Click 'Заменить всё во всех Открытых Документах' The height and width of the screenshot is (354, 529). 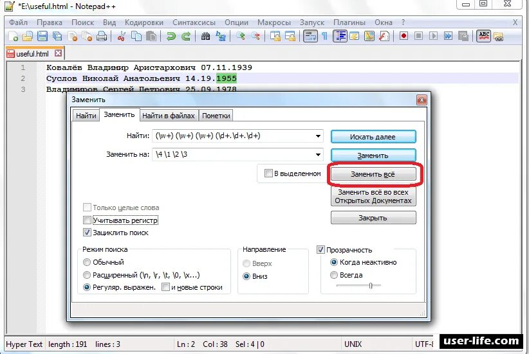(373, 196)
